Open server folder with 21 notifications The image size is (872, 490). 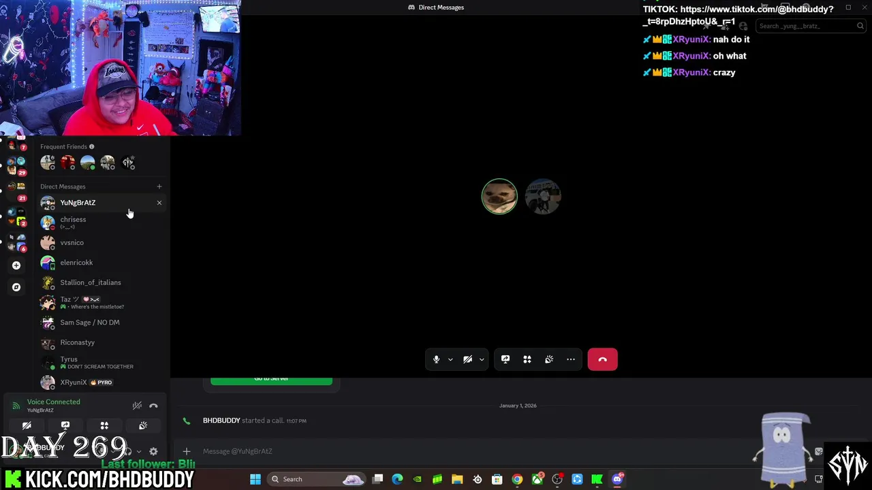pos(16,191)
